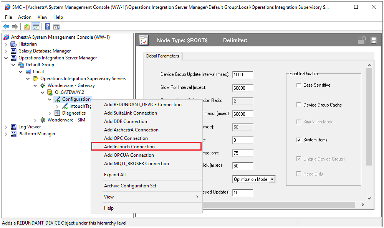Screen dimensions: 384x228
Task: Select Archive Configuration Set menu entry
Action: (x=146, y=186)
